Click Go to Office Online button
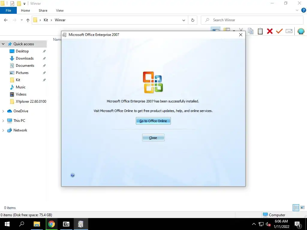The image size is (307, 230). (x=153, y=121)
